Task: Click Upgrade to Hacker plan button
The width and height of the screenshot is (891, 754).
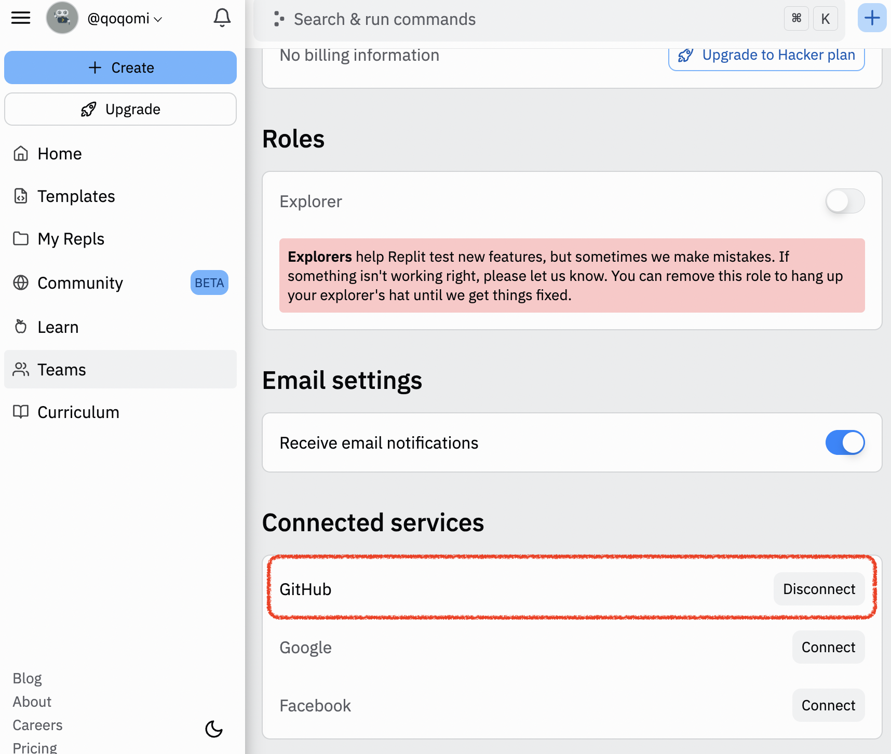Action: tap(766, 56)
